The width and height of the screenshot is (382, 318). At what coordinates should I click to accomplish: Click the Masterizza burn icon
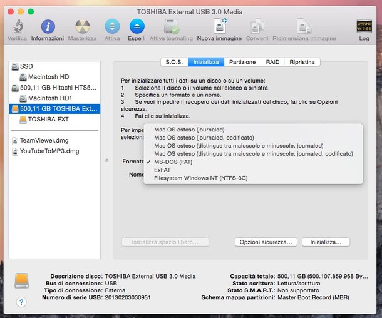[x=82, y=26]
